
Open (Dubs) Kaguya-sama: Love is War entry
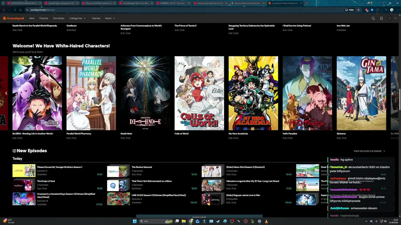(x=247, y=199)
